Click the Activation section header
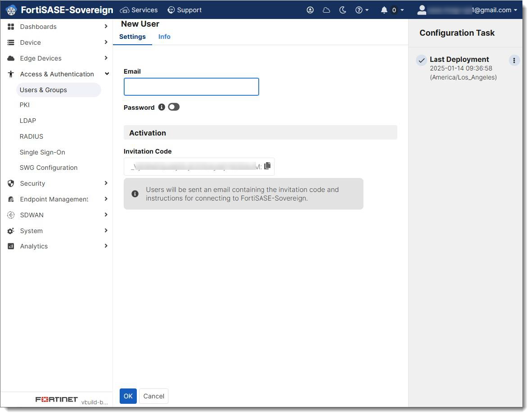The height and width of the screenshot is (416, 531). pos(261,133)
